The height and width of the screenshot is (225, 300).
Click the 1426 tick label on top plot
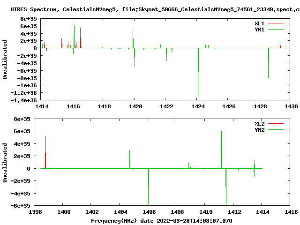point(229,106)
